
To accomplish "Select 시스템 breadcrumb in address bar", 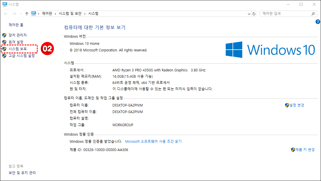I will coord(93,13).
